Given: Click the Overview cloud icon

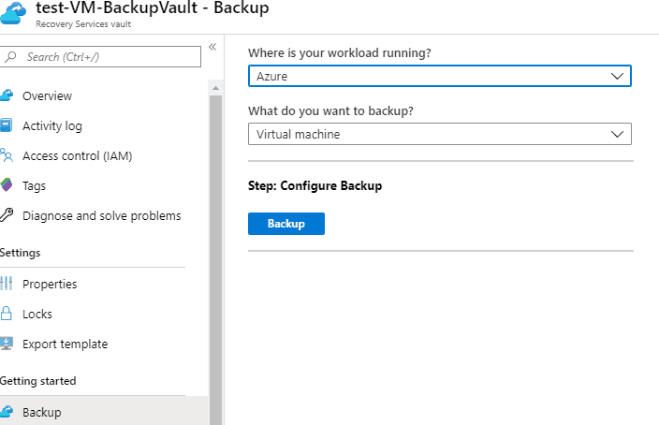Looking at the screenshot, I should tap(7, 95).
